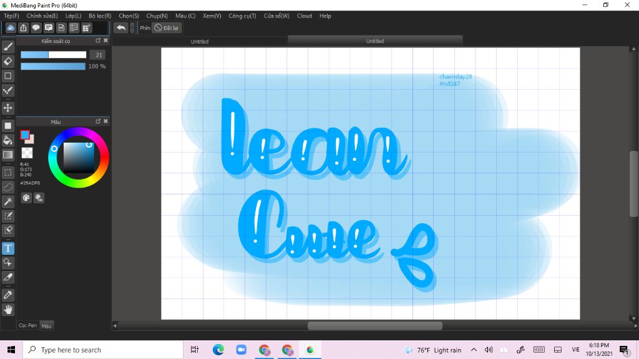Click the grid edit icon in toolbar

tap(86, 27)
